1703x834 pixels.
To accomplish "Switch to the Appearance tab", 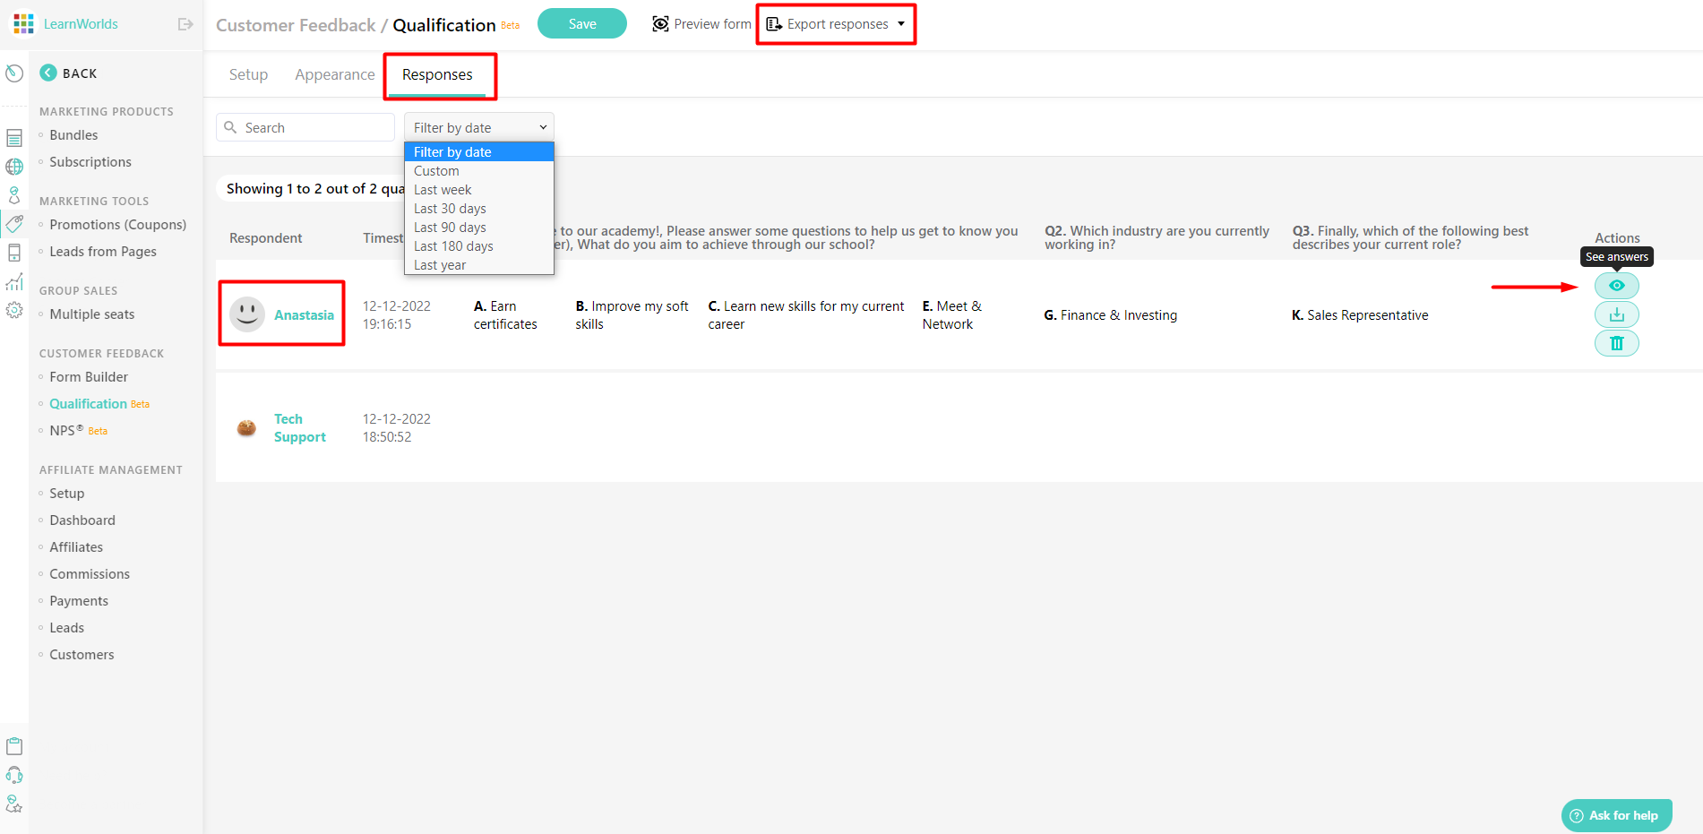I will [x=334, y=74].
